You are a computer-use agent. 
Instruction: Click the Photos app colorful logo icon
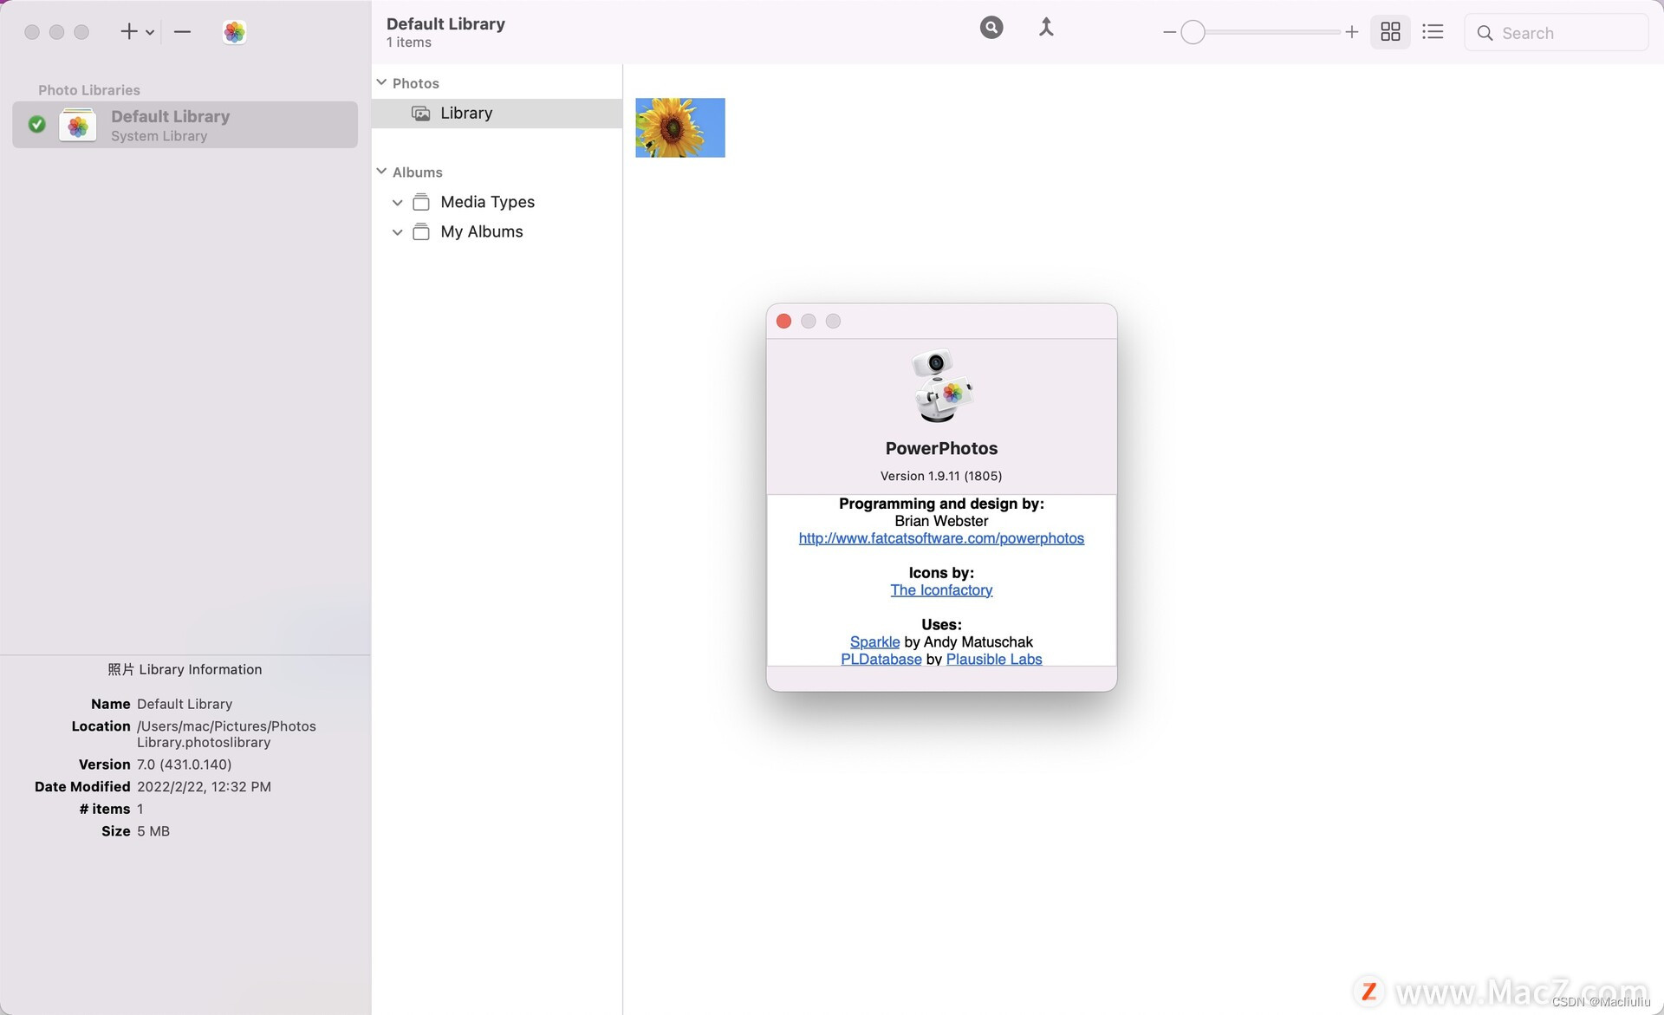(234, 32)
